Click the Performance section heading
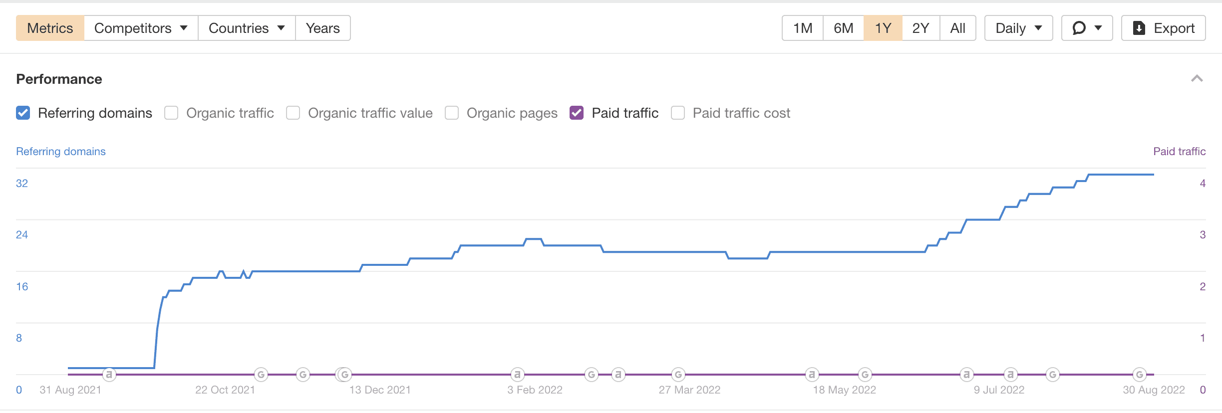Viewport: 1222px width, 413px height. (59, 79)
